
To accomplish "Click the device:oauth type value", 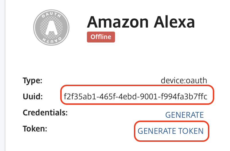I will [x=184, y=80].
